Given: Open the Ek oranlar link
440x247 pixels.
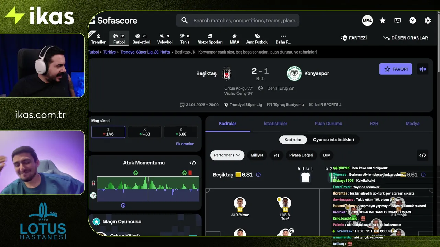Looking at the screenshot, I should [x=185, y=144].
